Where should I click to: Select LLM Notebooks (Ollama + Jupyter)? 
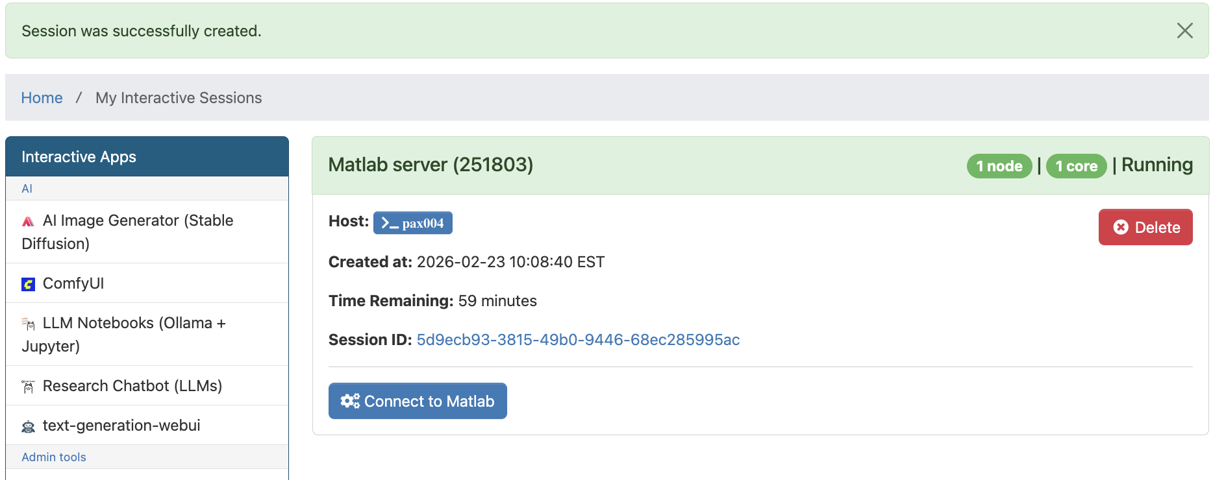click(134, 323)
